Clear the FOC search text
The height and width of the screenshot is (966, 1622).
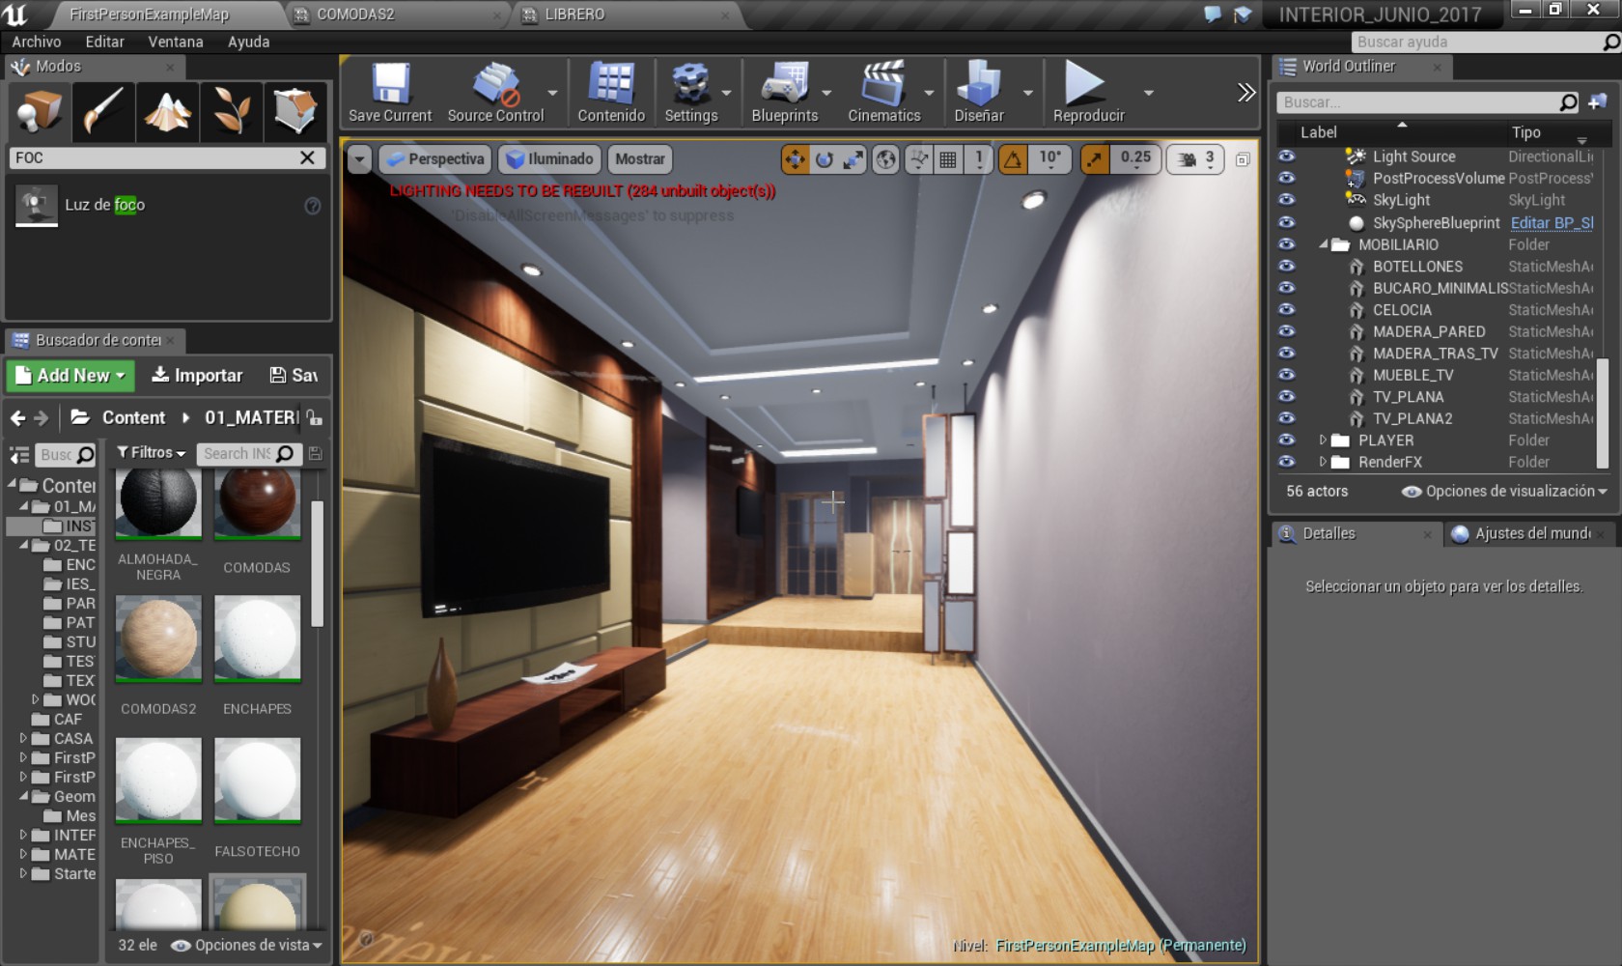click(307, 157)
